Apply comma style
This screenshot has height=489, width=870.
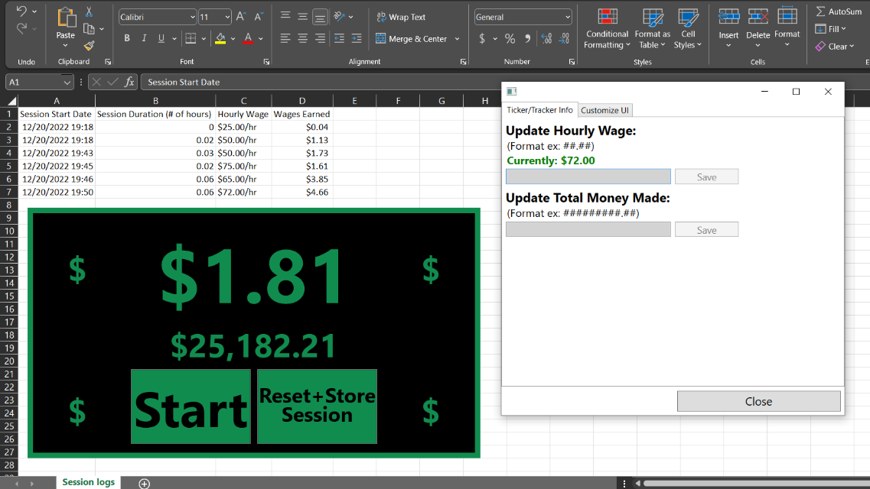528,38
